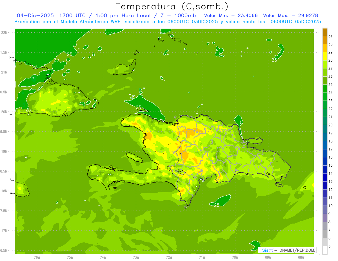Click the "75W" longitude label
This screenshot has height=261, width=338.
[x=70, y=257]
